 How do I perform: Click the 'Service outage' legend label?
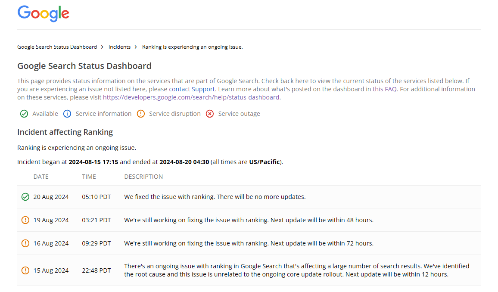point(239,114)
